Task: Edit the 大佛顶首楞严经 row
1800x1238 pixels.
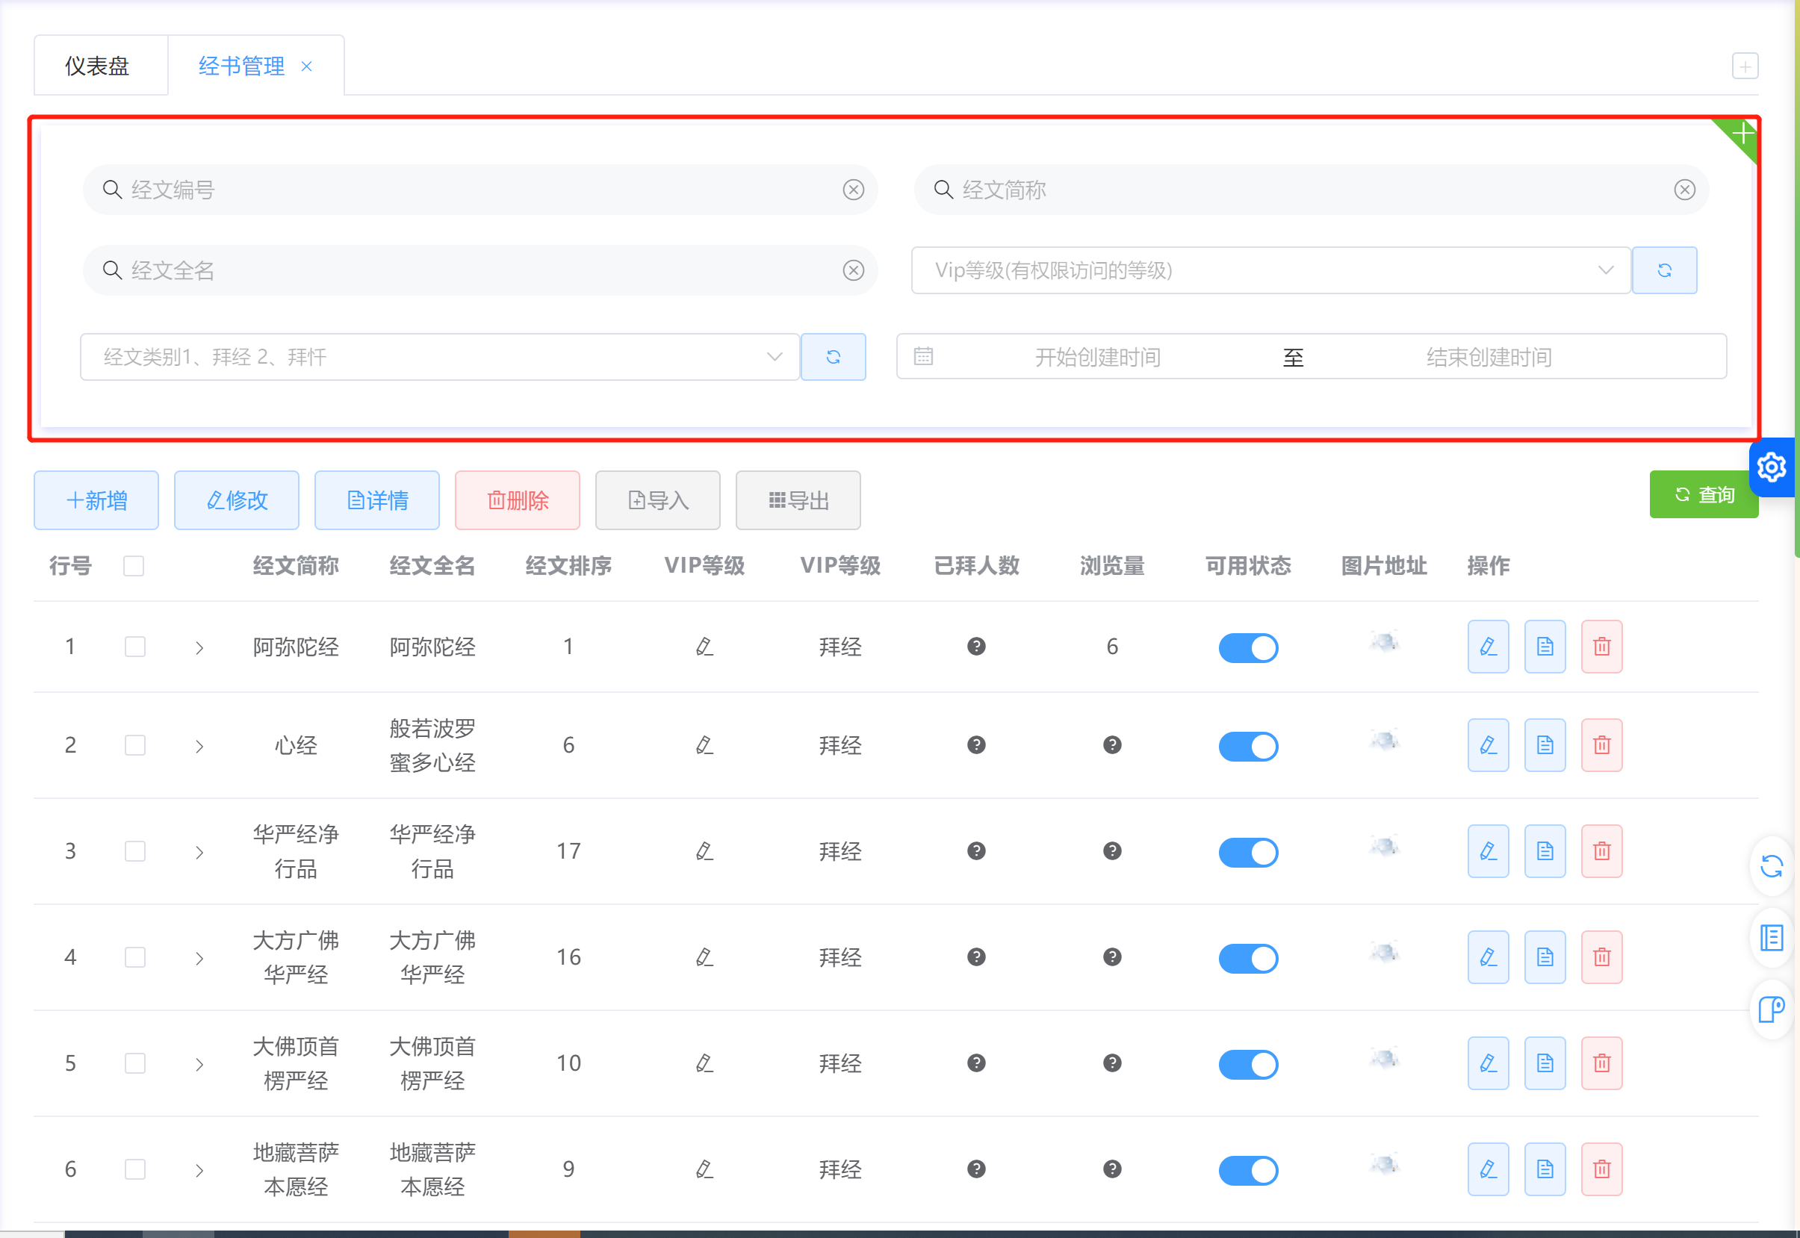Action: point(1487,1063)
